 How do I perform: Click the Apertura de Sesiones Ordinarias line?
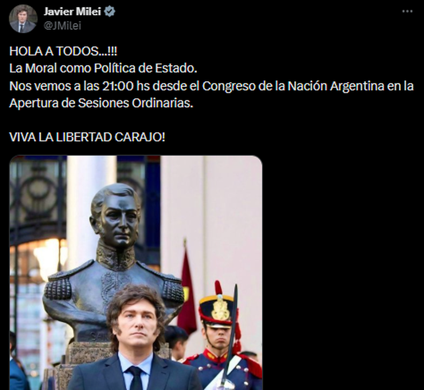101,103
